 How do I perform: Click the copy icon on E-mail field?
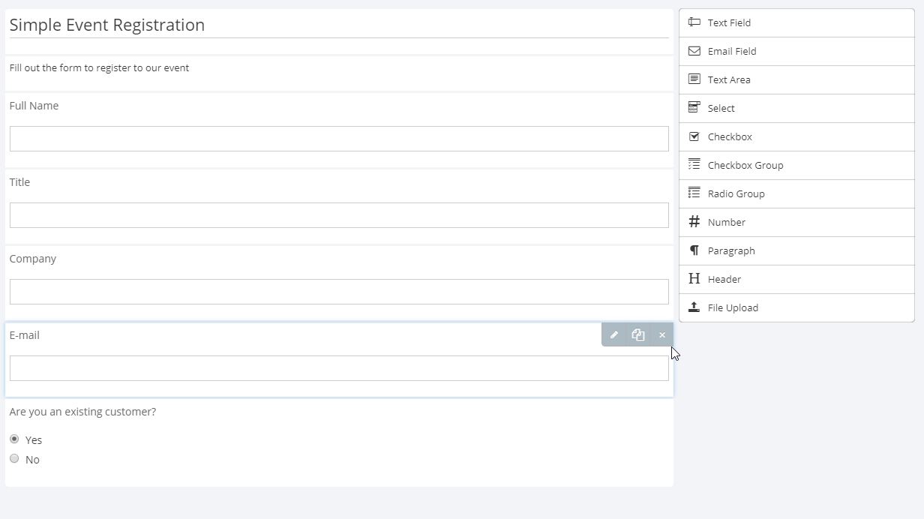pyautogui.click(x=638, y=334)
